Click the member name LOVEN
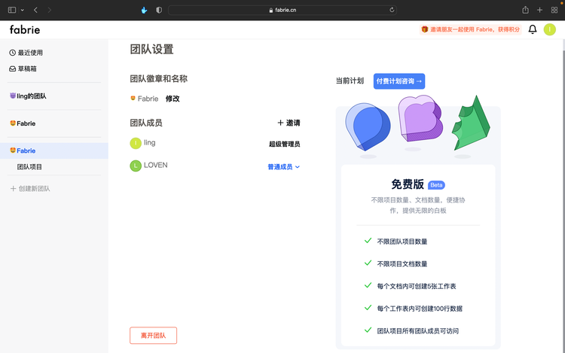The image size is (565, 353). coord(156,165)
